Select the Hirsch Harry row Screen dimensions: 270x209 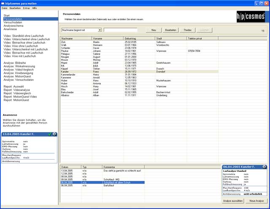click(139, 87)
